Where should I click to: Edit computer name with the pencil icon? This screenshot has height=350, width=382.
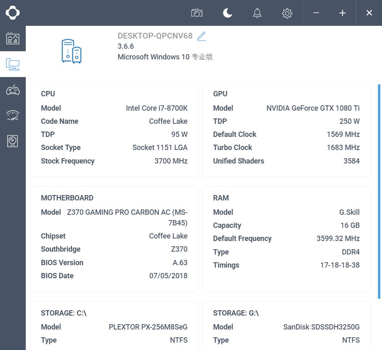(202, 36)
